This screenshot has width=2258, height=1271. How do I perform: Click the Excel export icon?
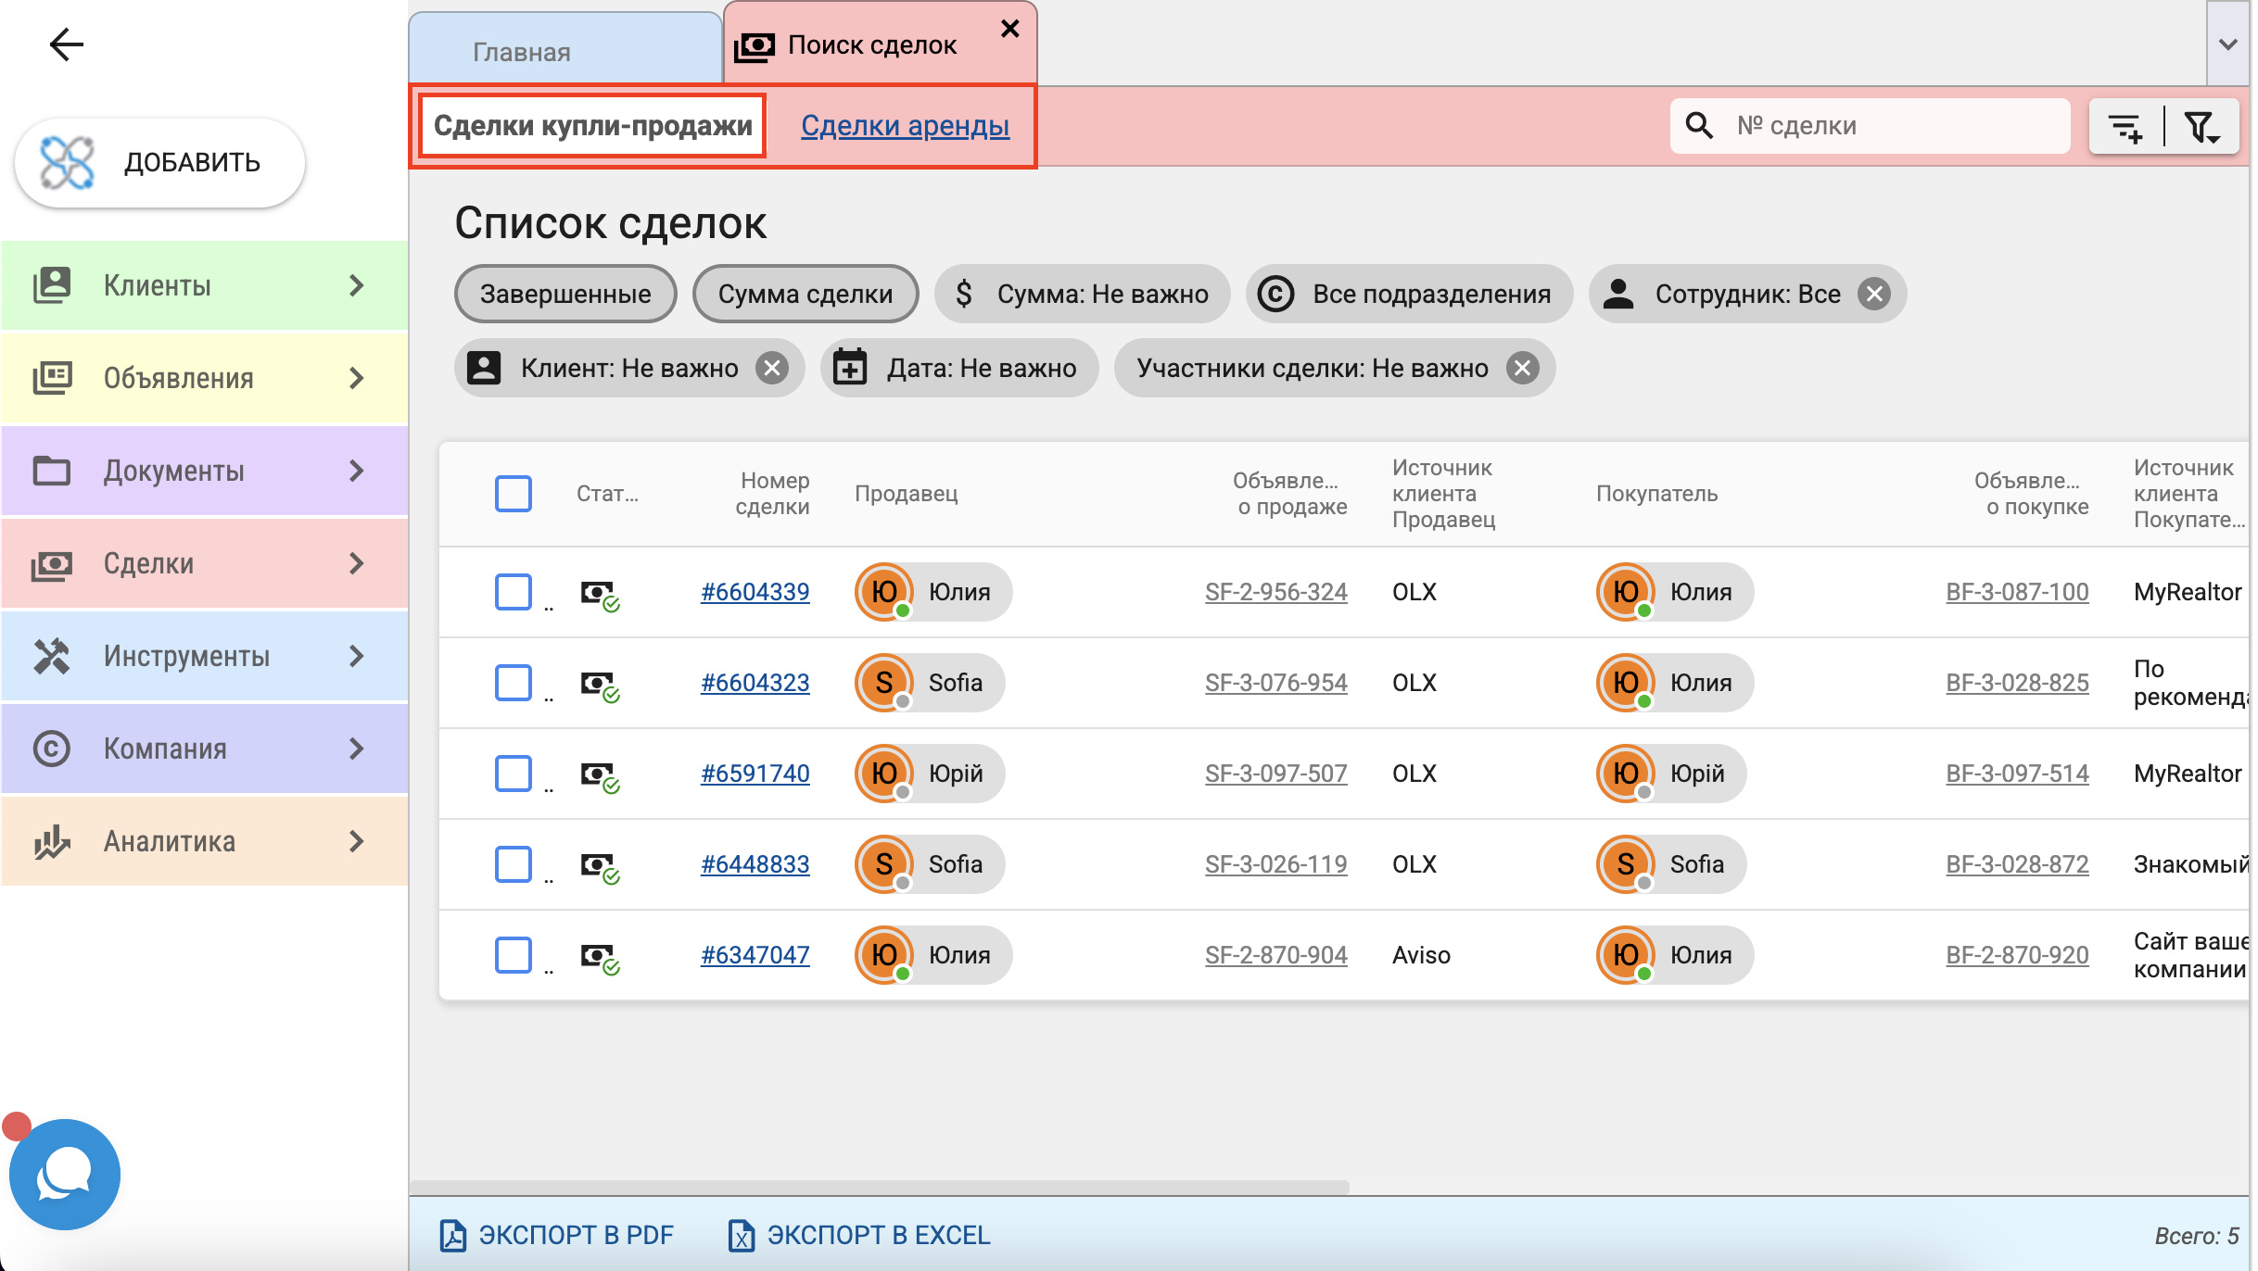click(741, 1235)
